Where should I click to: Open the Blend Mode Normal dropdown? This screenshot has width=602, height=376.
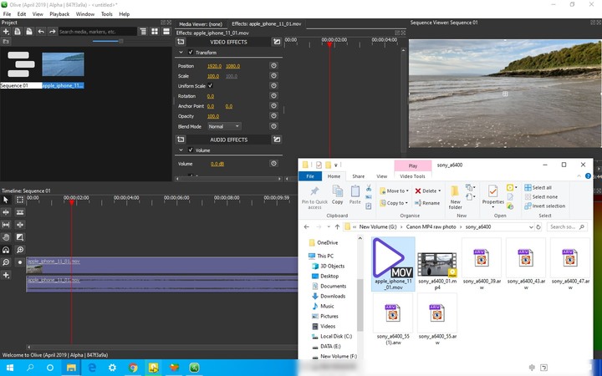point(224,126)
